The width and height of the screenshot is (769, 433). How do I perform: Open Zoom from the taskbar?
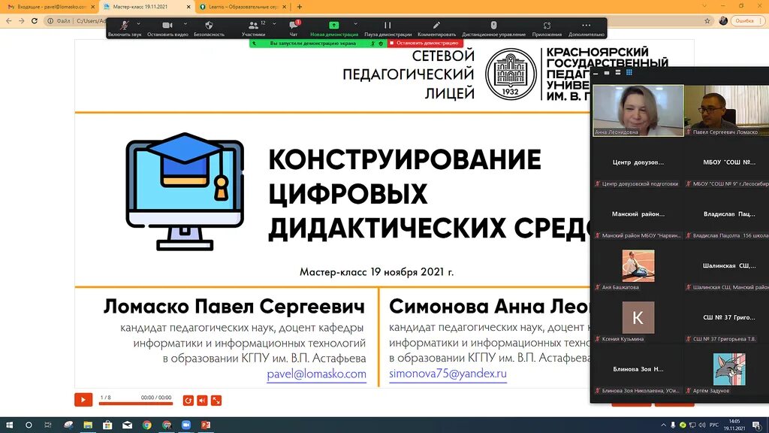(x=186, y=425)
